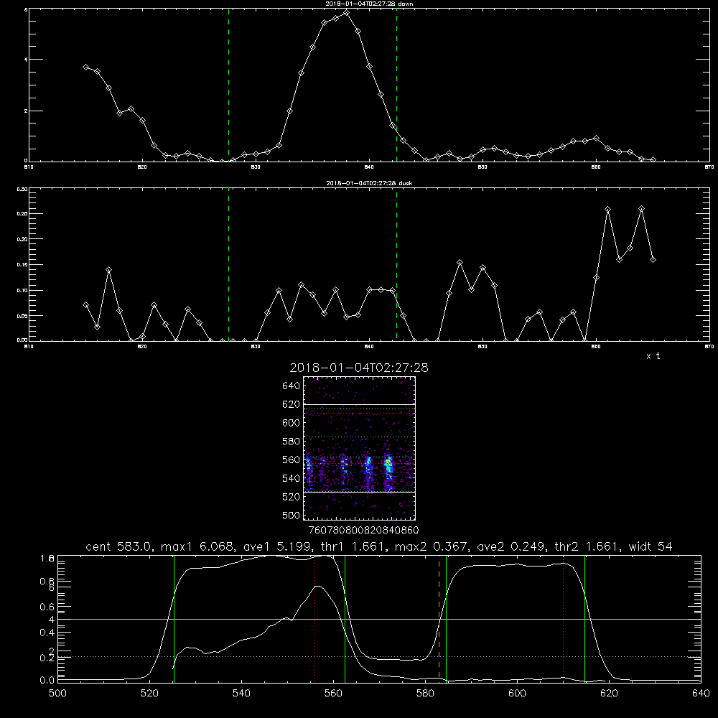The height and width of the screenshot is (718, 718).
Task: Click the '640' x-axis label of the bottom plot
Action: click(x=701, y=694)
